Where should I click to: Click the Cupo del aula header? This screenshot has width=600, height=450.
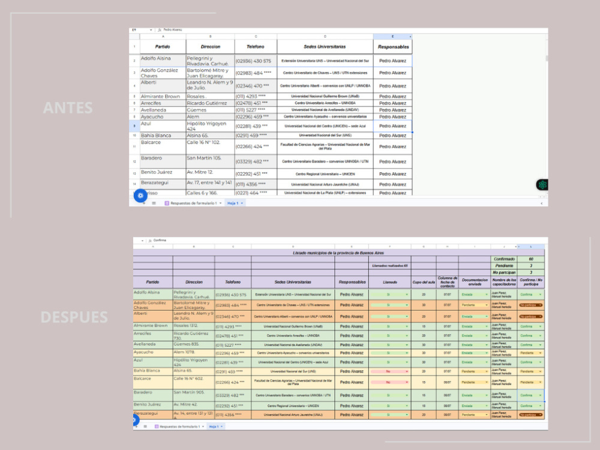pyautogui.click(x=424, y=283)
